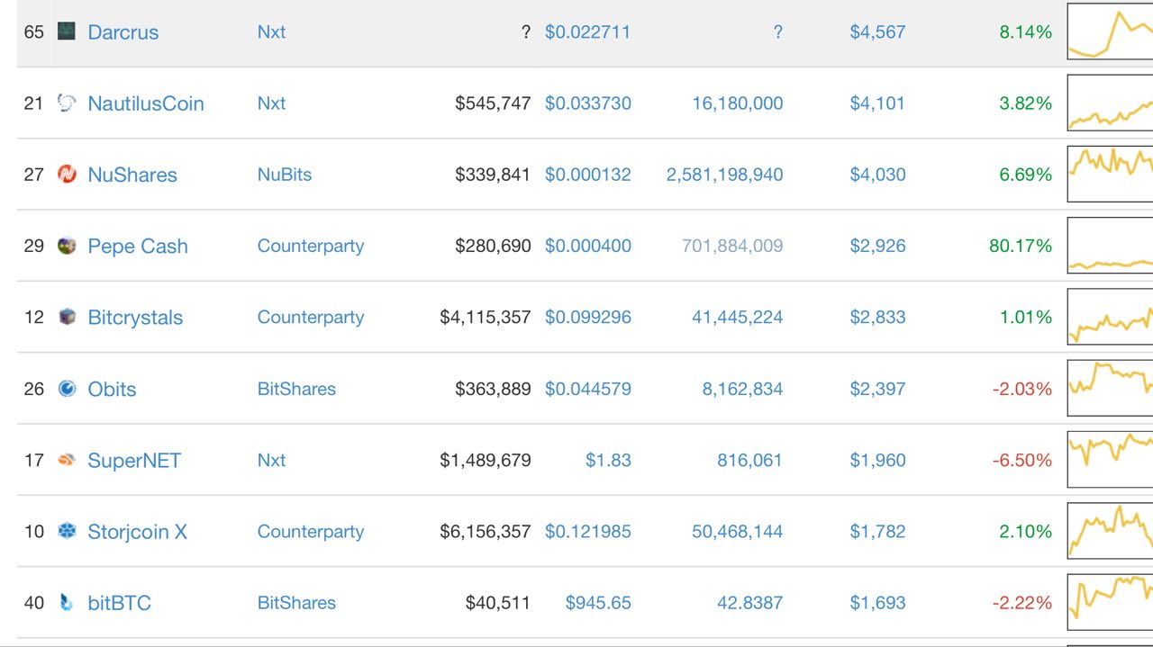Open the Darcrus price sparkline chart
1153x647 pixels.
[1110, 31]
